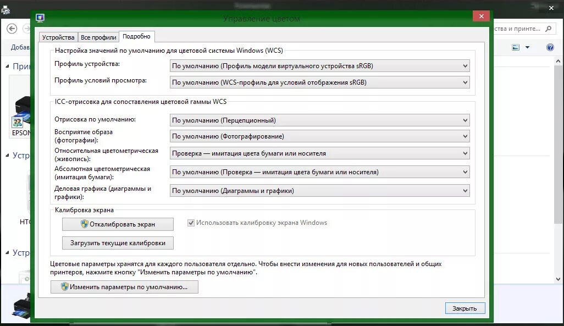564x326 pixels.
Task: Switch to the Устройства tab
Action: pos(58,37)
